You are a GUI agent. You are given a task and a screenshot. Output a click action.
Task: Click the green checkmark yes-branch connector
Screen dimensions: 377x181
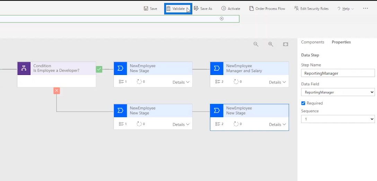[99, 69]
